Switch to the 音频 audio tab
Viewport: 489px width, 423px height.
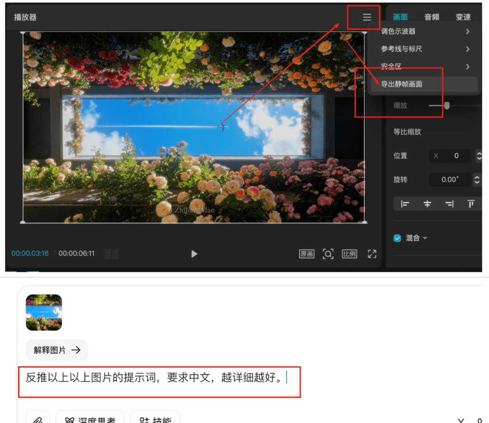pyautogui.click(x=431, y=17)
